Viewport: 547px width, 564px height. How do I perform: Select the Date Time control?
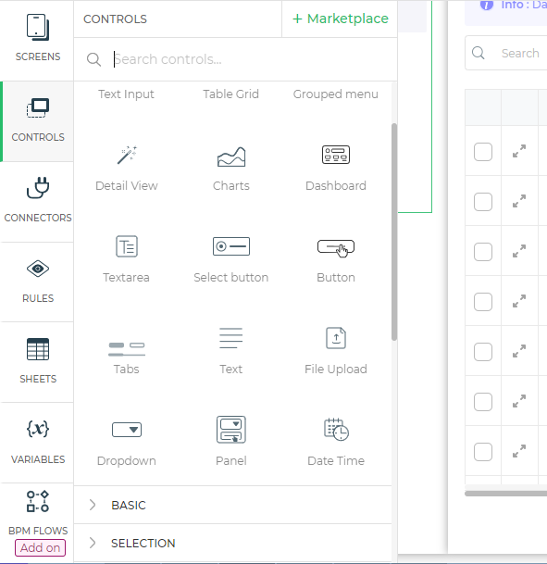point(336,443)
